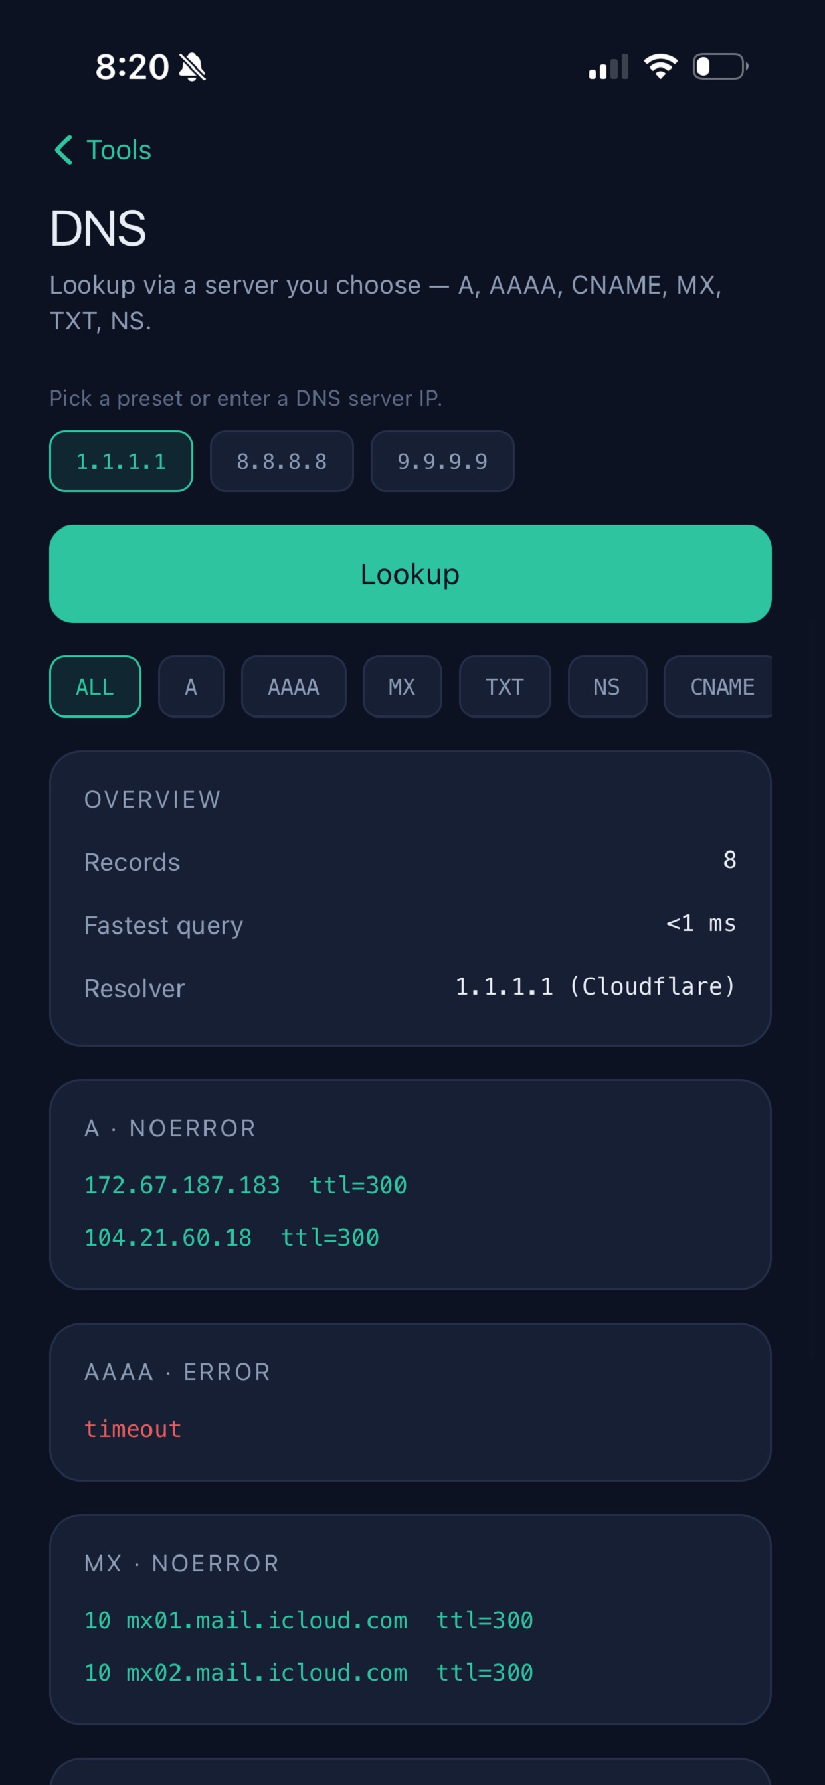Tap the 172.67.187.183 A record
Screen dimensions: 825x1785
pos(245,1184)
